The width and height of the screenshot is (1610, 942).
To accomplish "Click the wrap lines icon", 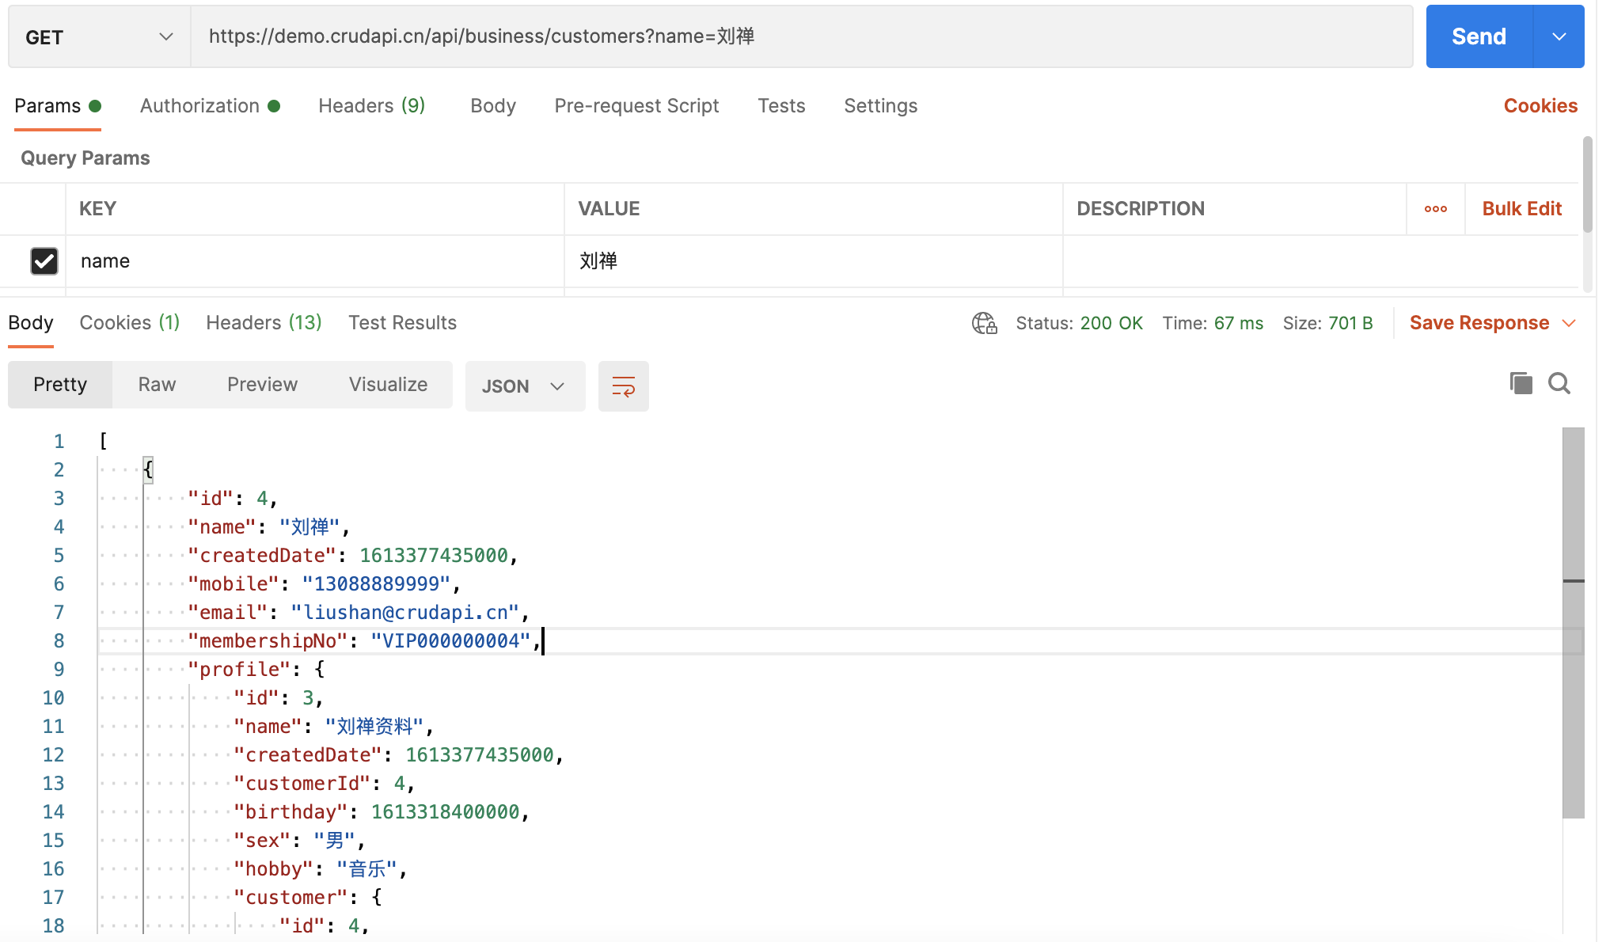I will (623, 386).
